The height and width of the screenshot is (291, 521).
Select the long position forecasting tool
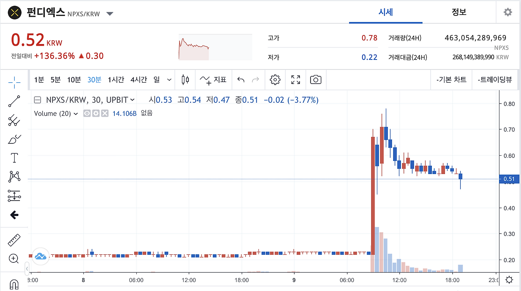14,196
